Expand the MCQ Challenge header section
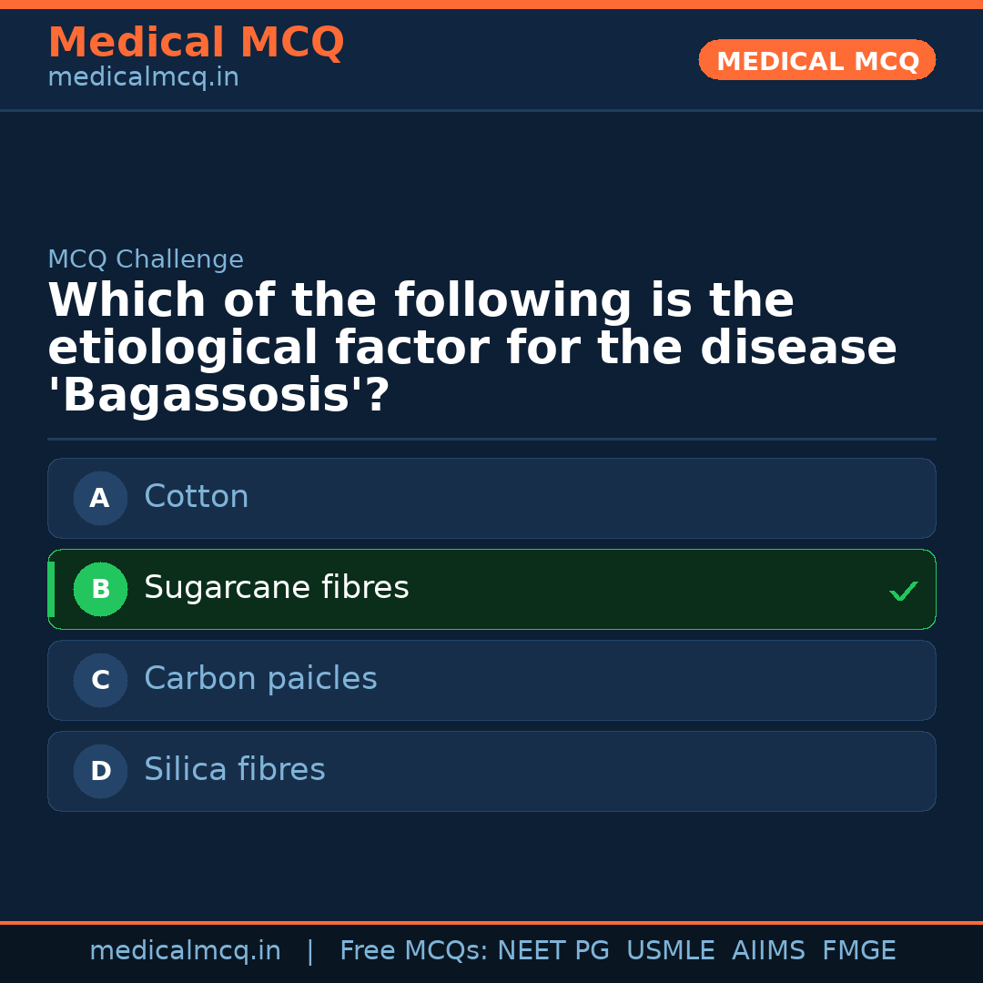The height and width of the screenshot is (983, 983). (146, 259)
